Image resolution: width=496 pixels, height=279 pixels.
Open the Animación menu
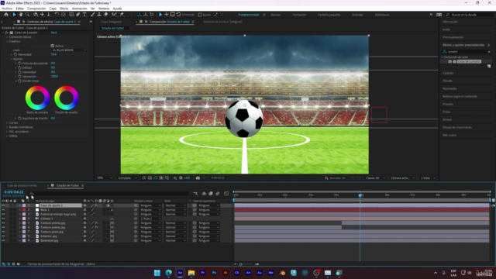pyautogui.click(x=79, y=9)
